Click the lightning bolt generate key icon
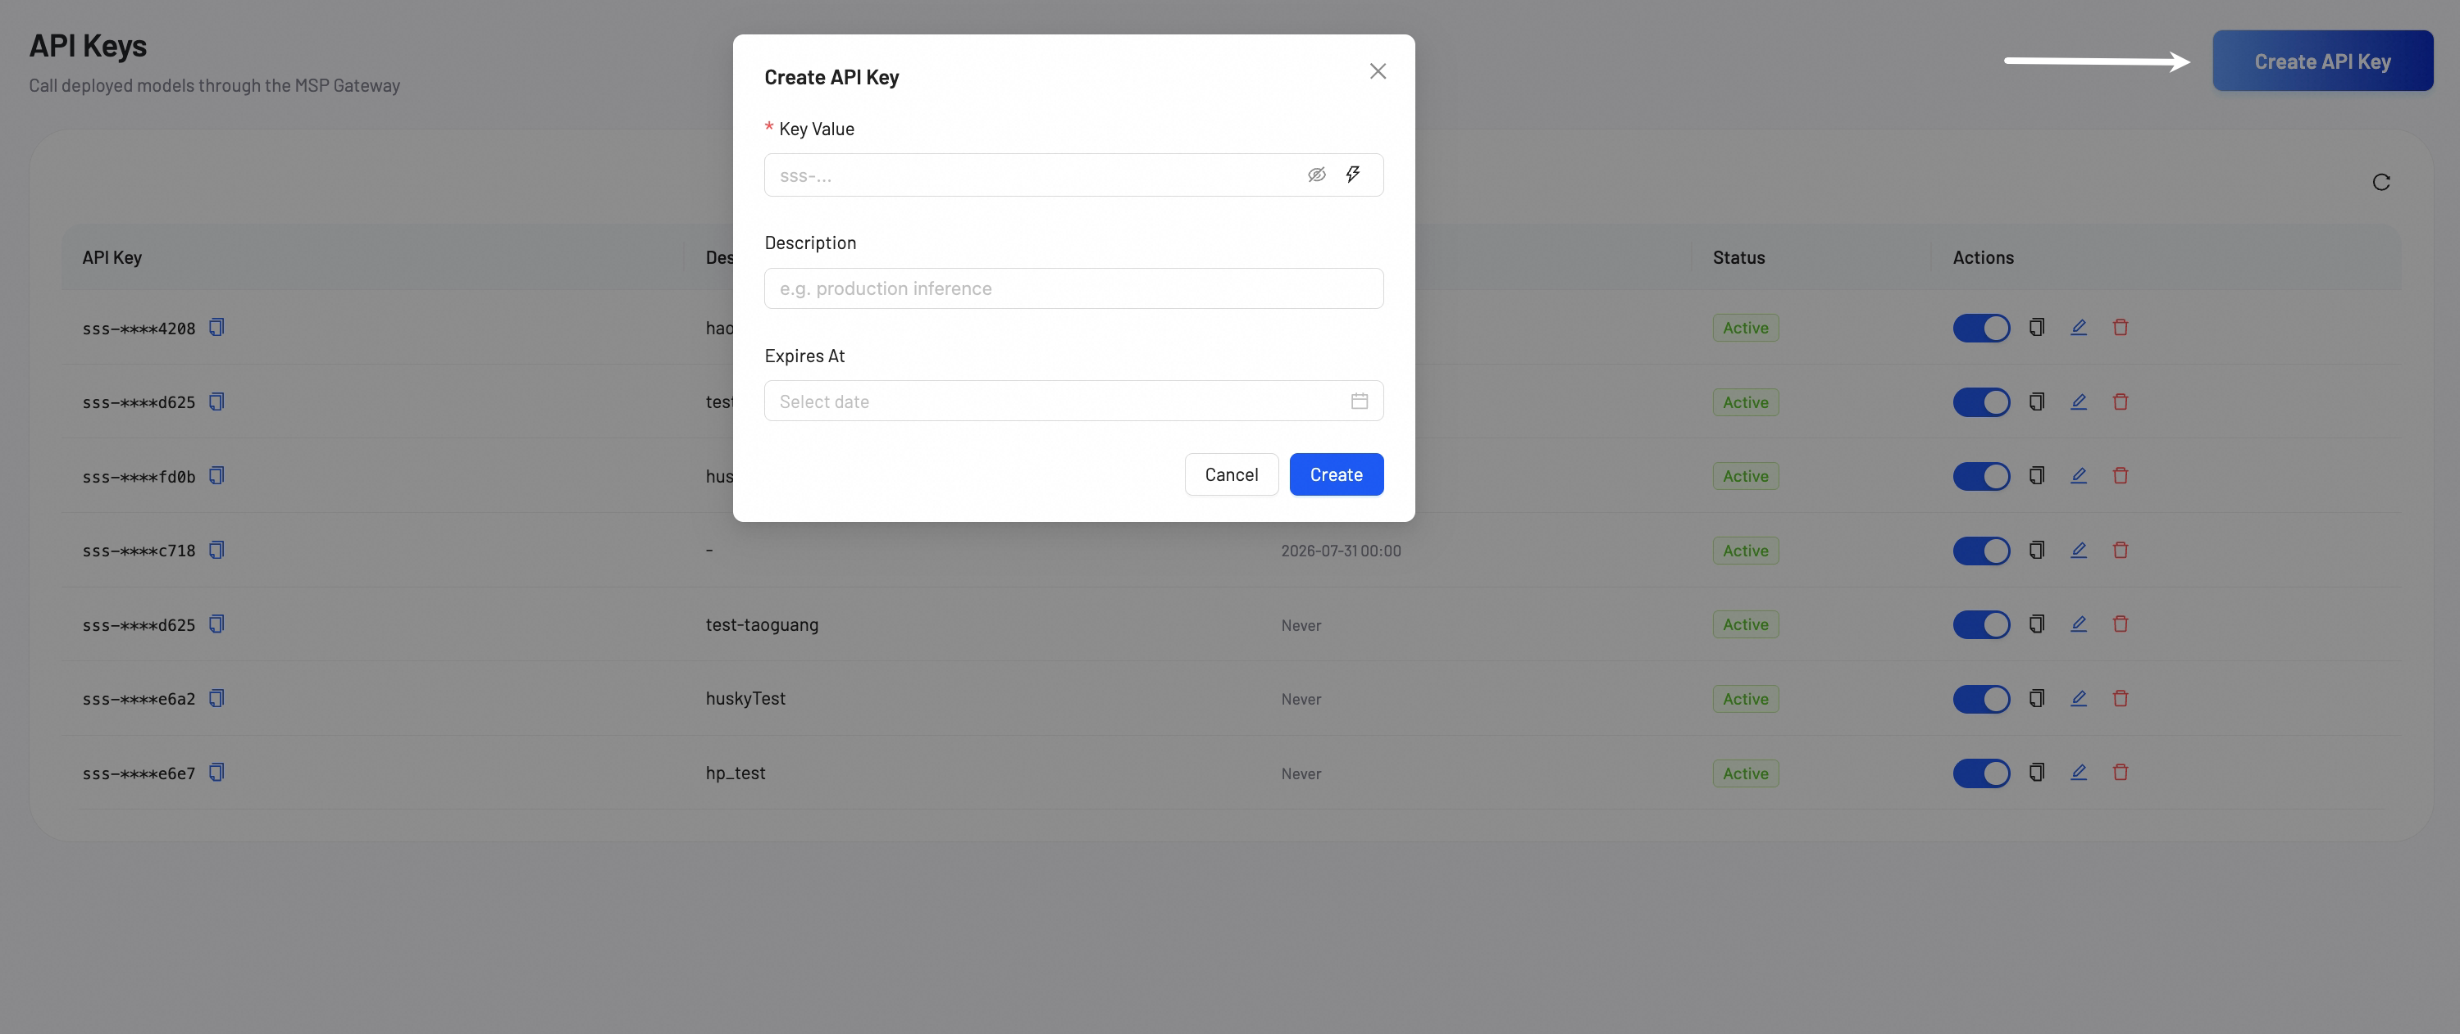The width and height of the screenshot is (2460, 1034). coord(1352,175)
